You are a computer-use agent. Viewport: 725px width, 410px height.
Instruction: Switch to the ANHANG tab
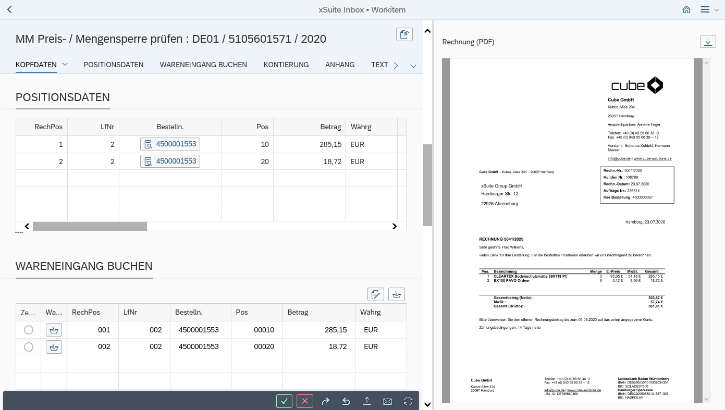coord(340,65)
